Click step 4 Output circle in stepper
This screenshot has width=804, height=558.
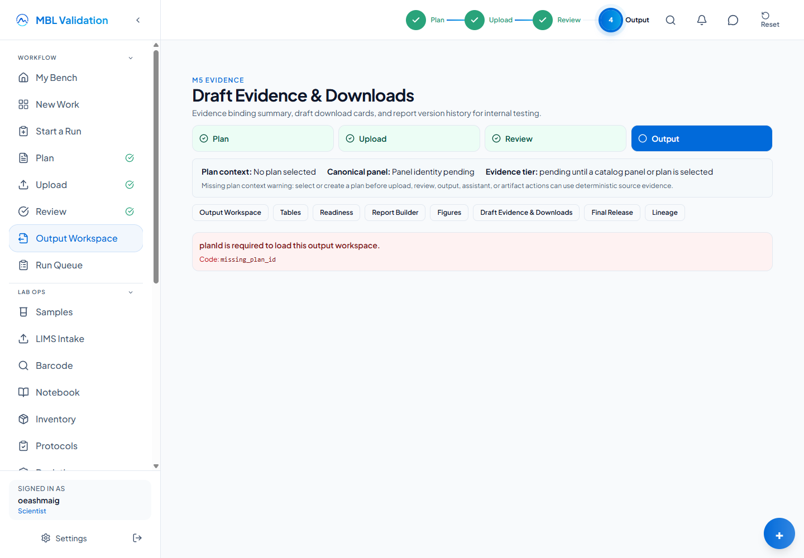611,20
